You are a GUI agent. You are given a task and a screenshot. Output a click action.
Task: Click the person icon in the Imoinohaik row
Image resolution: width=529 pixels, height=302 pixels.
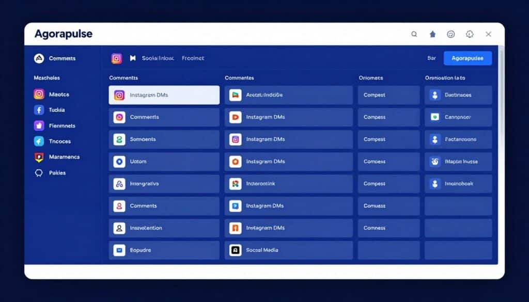(x=435, y=184)
